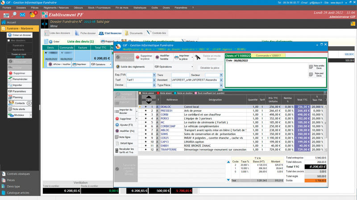Click the Importer button in the left sidebar
The height and width of the screenshot is (200, 357).
(x=20, y=85)
